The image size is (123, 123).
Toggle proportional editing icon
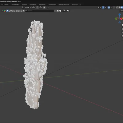(44, 7)
